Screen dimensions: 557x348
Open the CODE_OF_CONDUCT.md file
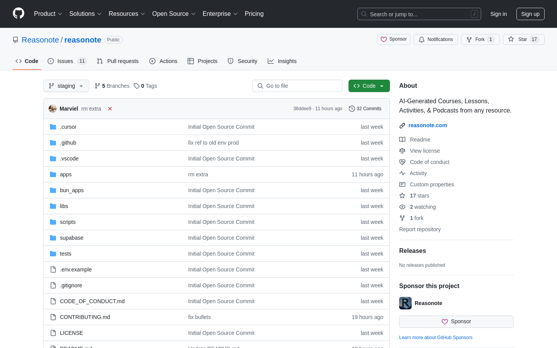pos(92,301)
